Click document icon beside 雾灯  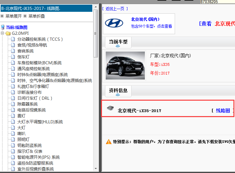(x=13, y=116)
